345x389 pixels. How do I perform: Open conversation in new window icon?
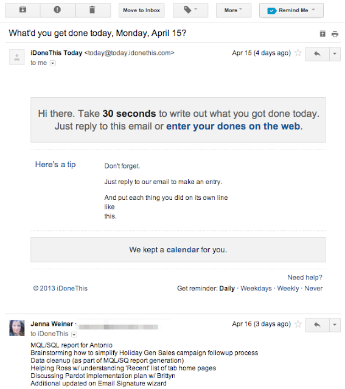[x=322, y=34]
